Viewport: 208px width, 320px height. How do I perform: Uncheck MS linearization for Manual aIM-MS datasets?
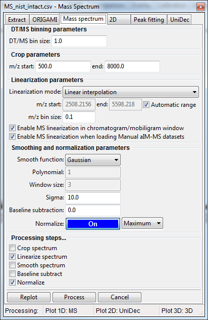[12, 137]
